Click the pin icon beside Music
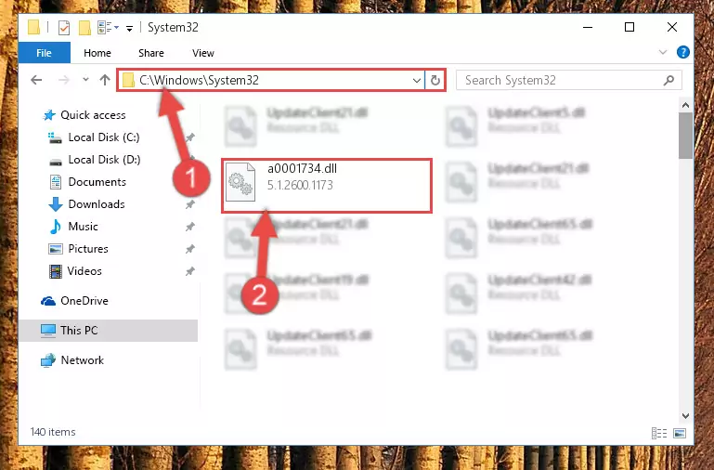This screenshot has height=470, width=714. [190, 227]
